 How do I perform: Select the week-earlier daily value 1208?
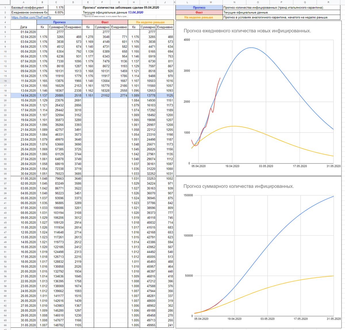pyautogui.click(x=165, y=125)
